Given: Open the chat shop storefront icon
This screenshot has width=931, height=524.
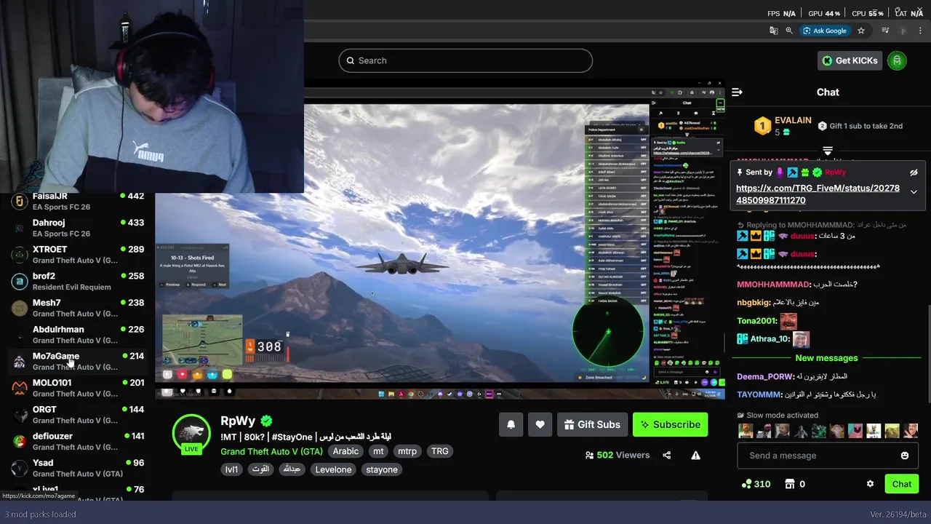Looking at the screenshot, I should coord(790,484).
